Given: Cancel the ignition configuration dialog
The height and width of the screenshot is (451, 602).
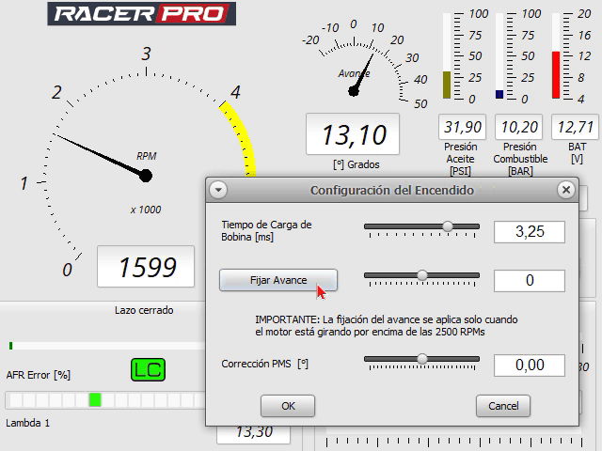Looking at the screenshot, I should (x=503, y=406).
